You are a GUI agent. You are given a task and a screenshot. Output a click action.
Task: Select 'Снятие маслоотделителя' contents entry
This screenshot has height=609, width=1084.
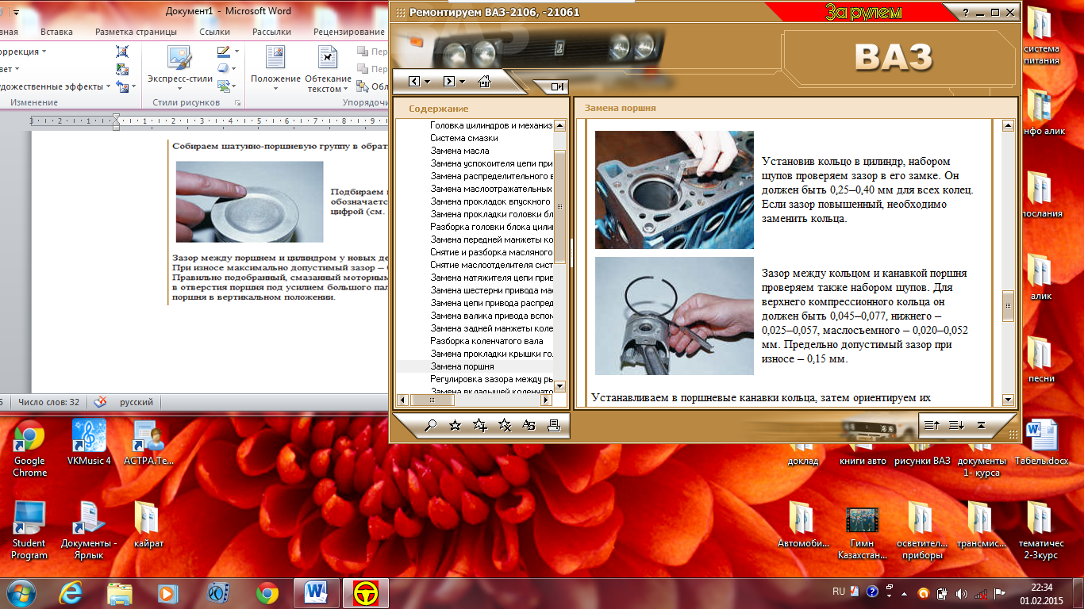click(491, 265)
